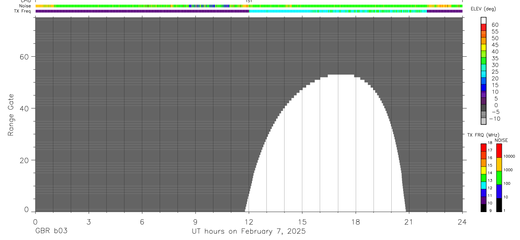Click the blue swatch between ELEV 10 and 15

tap(484, 88)
